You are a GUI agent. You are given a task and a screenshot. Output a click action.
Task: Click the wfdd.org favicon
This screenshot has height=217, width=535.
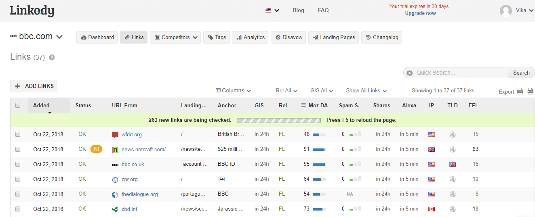coord(115,135)
